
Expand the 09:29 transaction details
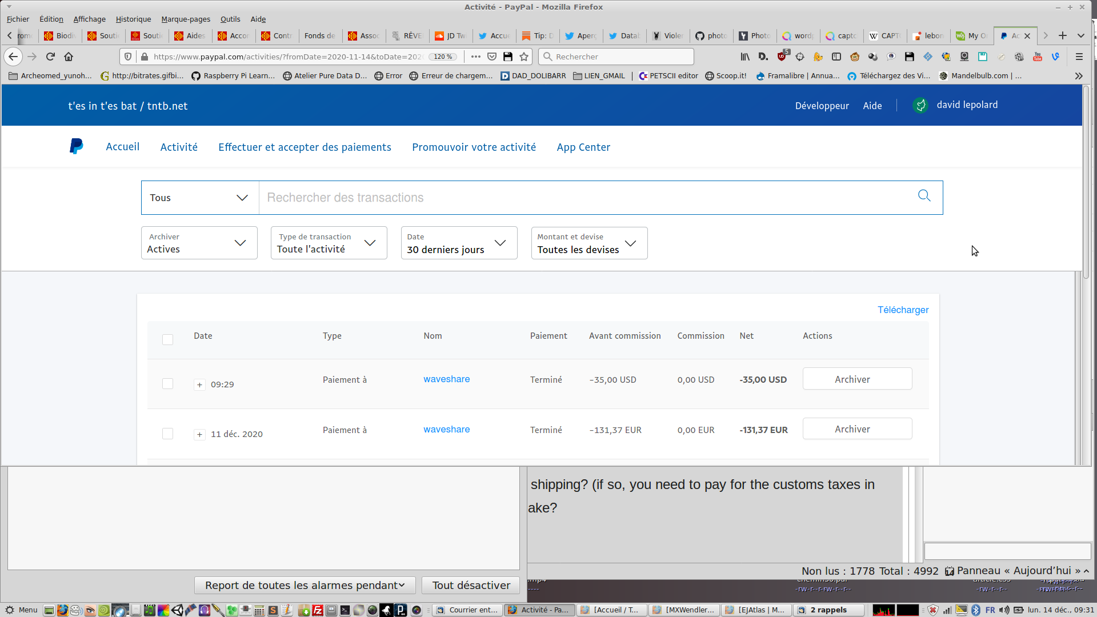pos(199,384)
